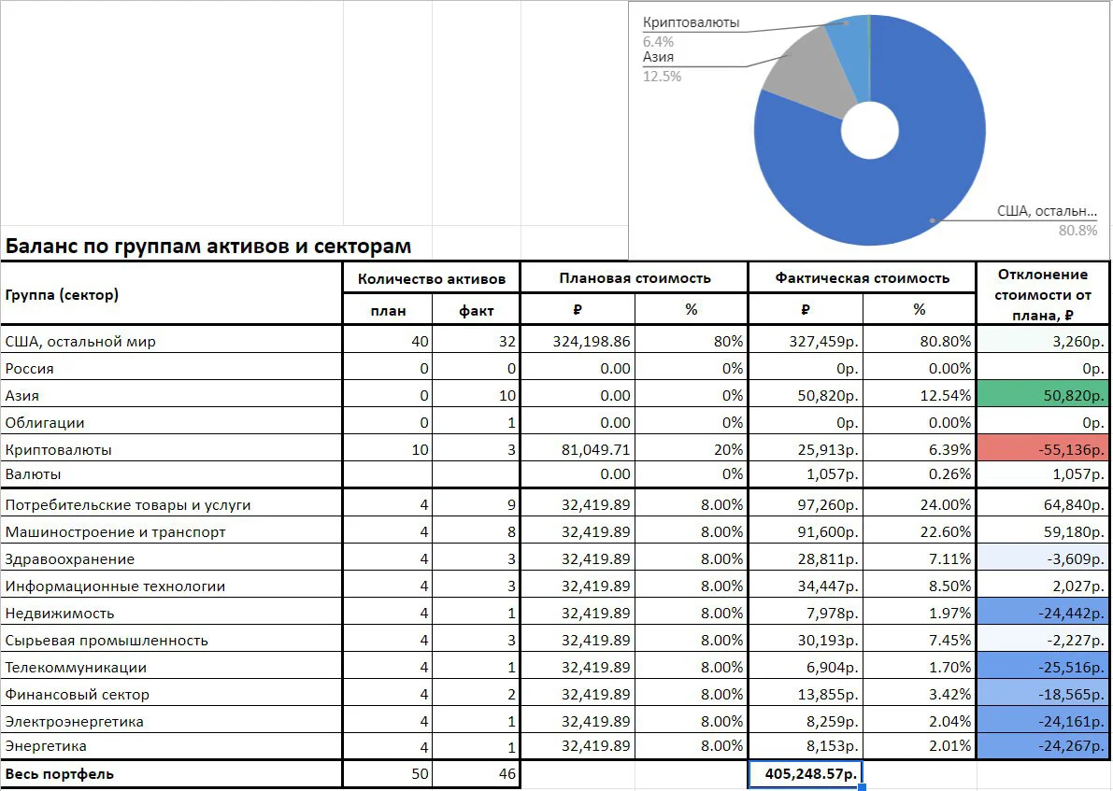Select the Плановая стоимость header cell
Image resolution: width=1113 pixels, height=791 pixels.
coord(635,278)
